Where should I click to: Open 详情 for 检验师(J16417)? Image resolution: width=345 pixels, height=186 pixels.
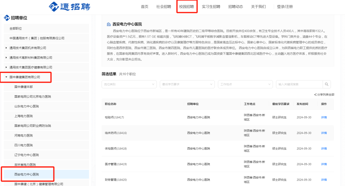click(x=324, y=117)
